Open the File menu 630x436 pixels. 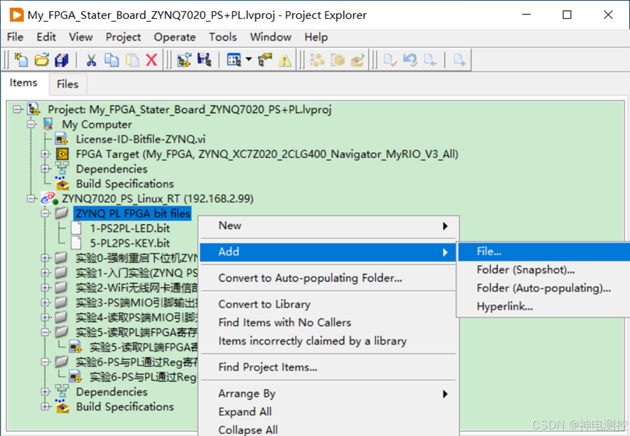[x=15, y=37]
